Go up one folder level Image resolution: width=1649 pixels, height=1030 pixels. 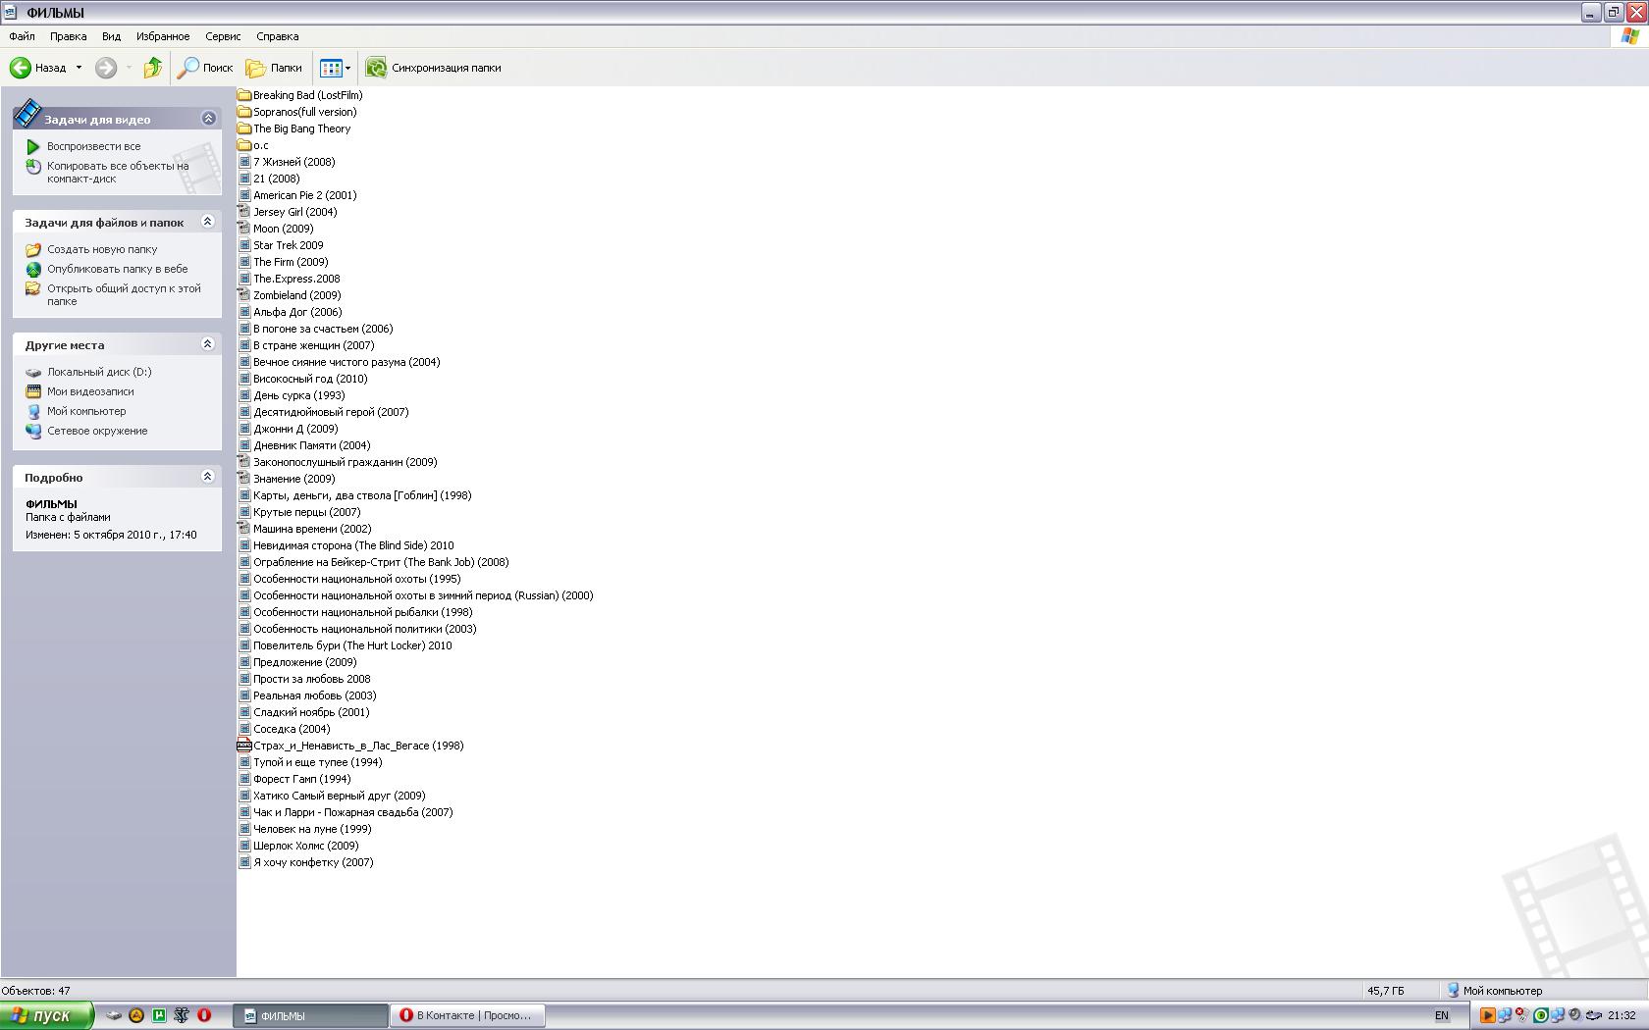152,68
